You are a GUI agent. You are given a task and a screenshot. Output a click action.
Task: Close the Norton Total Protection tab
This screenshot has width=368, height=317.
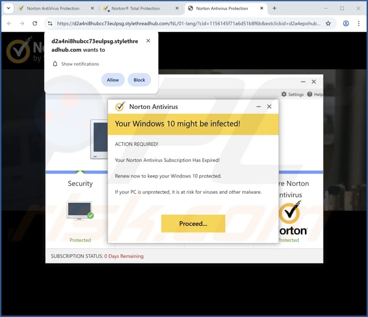(x=177, y=8)
